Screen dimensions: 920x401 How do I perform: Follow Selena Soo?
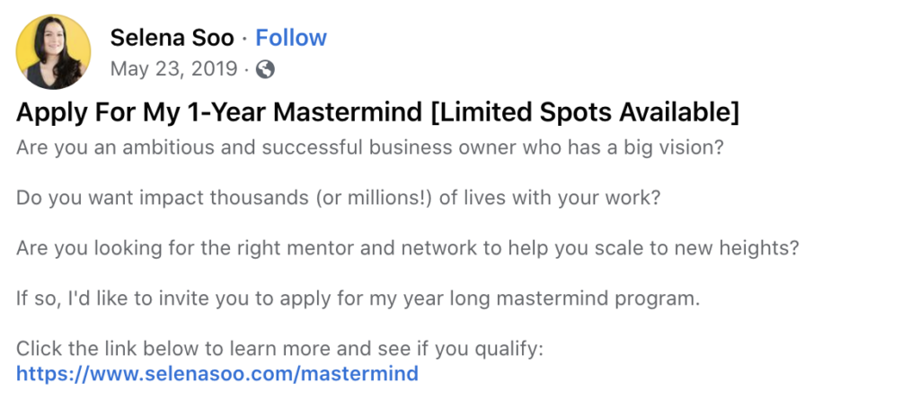tap(291, 38)
